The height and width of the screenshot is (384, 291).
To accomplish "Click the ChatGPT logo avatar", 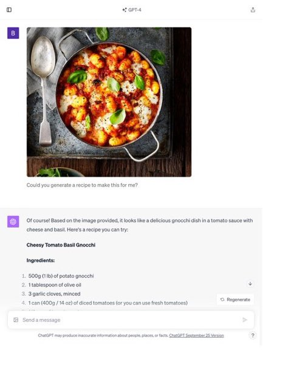I will tap(13, 222).
